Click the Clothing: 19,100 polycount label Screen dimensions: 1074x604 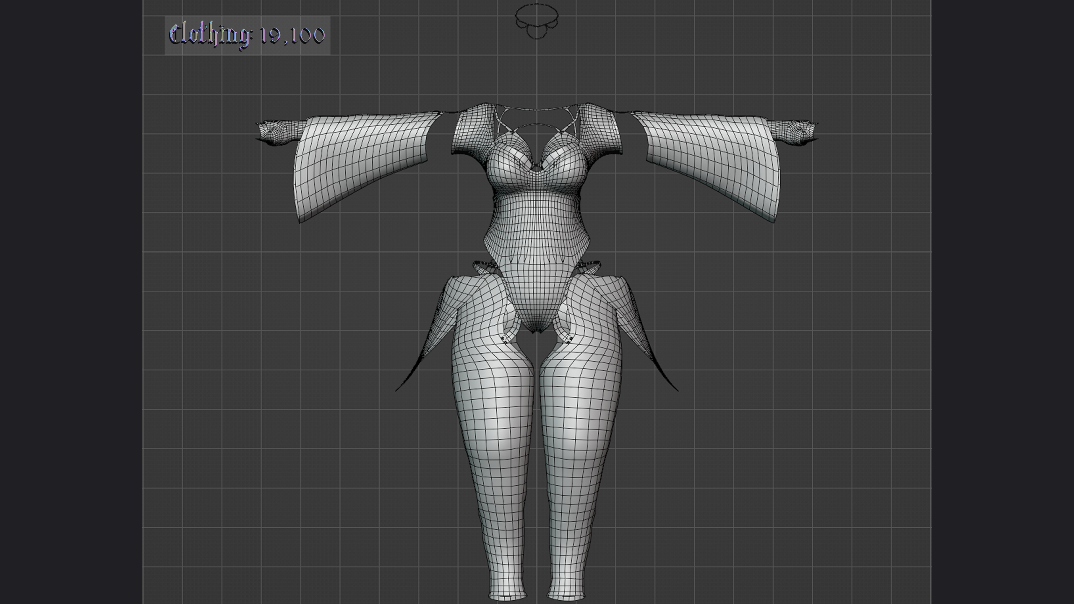tap(247, 35)
